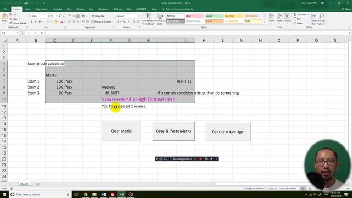
Task: Open the Windows Start menu
Action: coord(4,194)
